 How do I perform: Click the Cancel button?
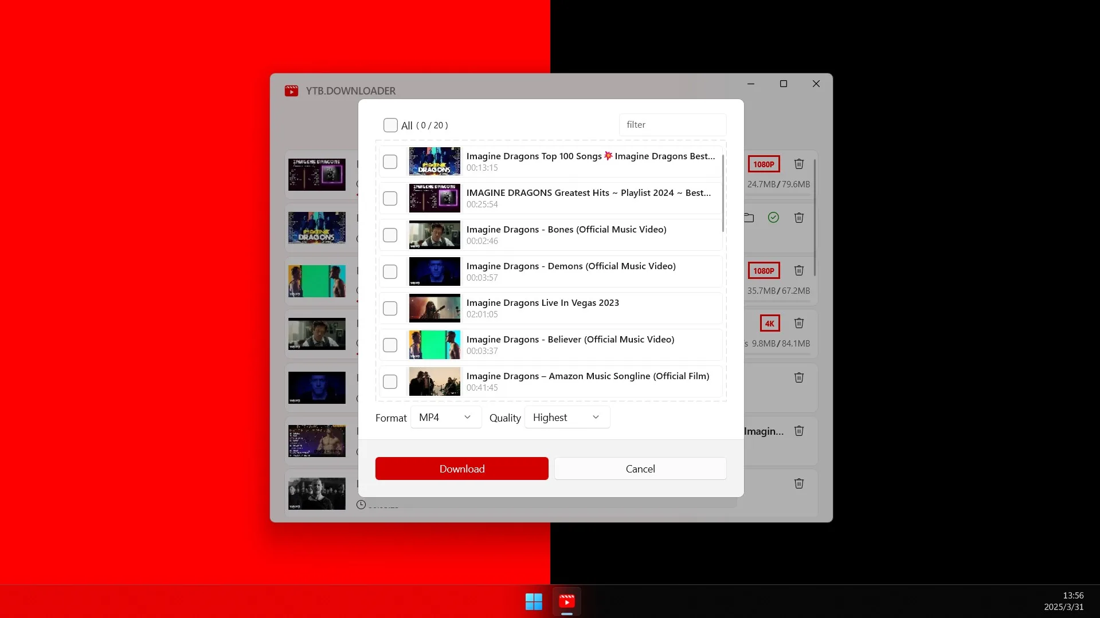(x=640, y=469)
